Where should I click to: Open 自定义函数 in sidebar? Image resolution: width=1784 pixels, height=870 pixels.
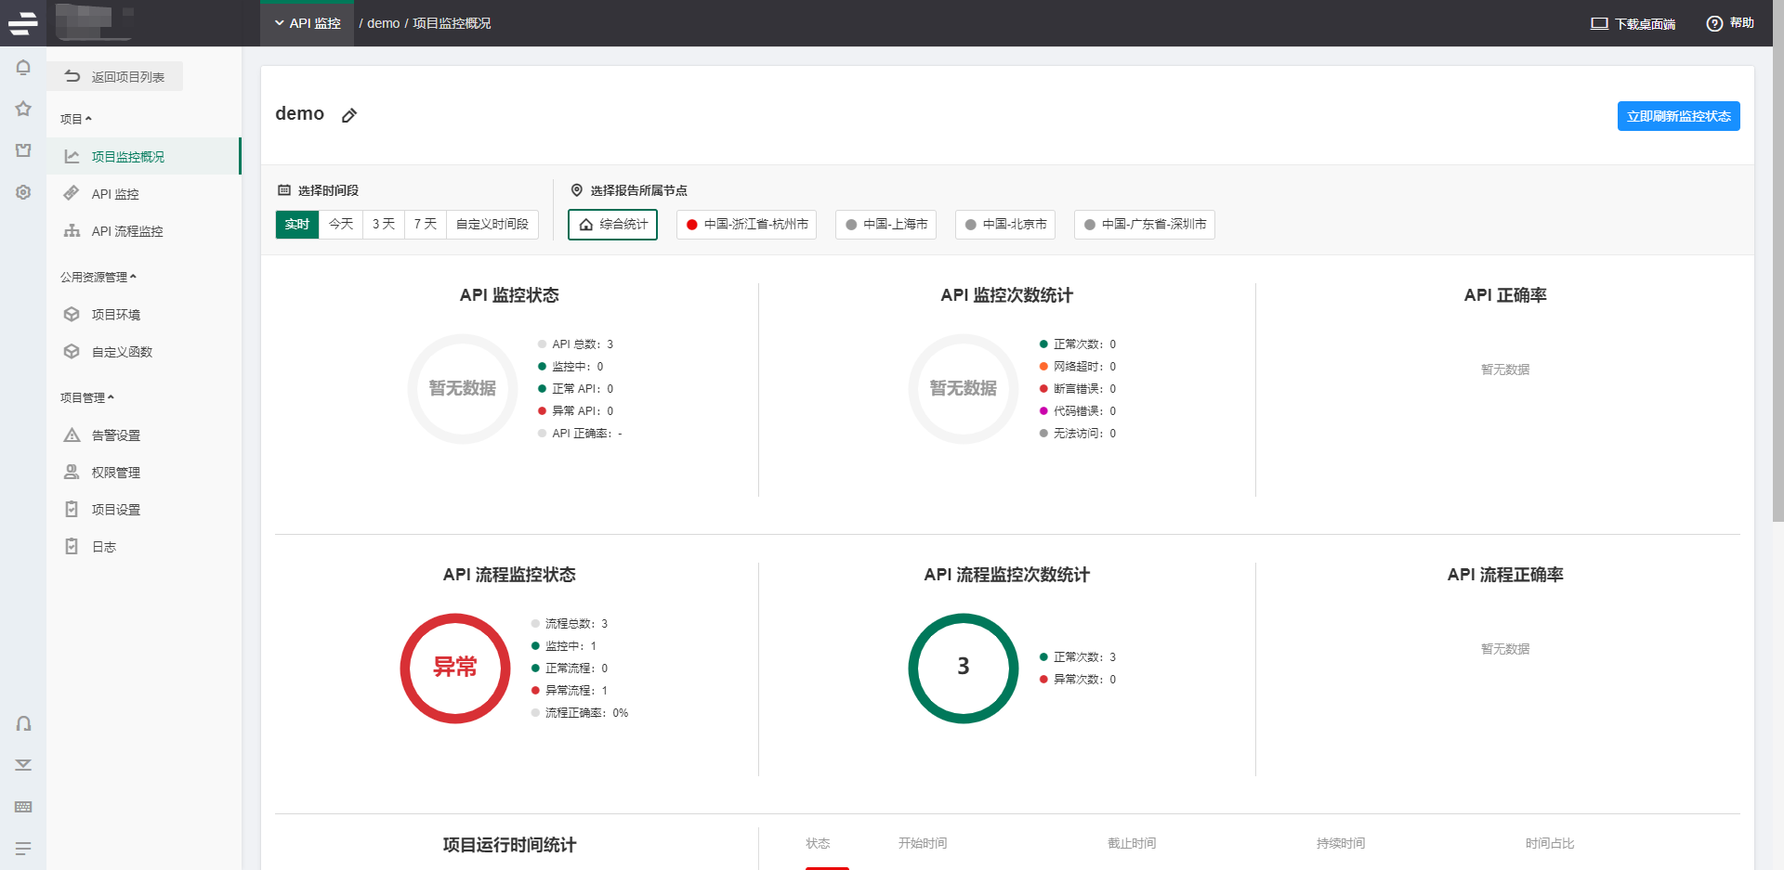(144, 351)
